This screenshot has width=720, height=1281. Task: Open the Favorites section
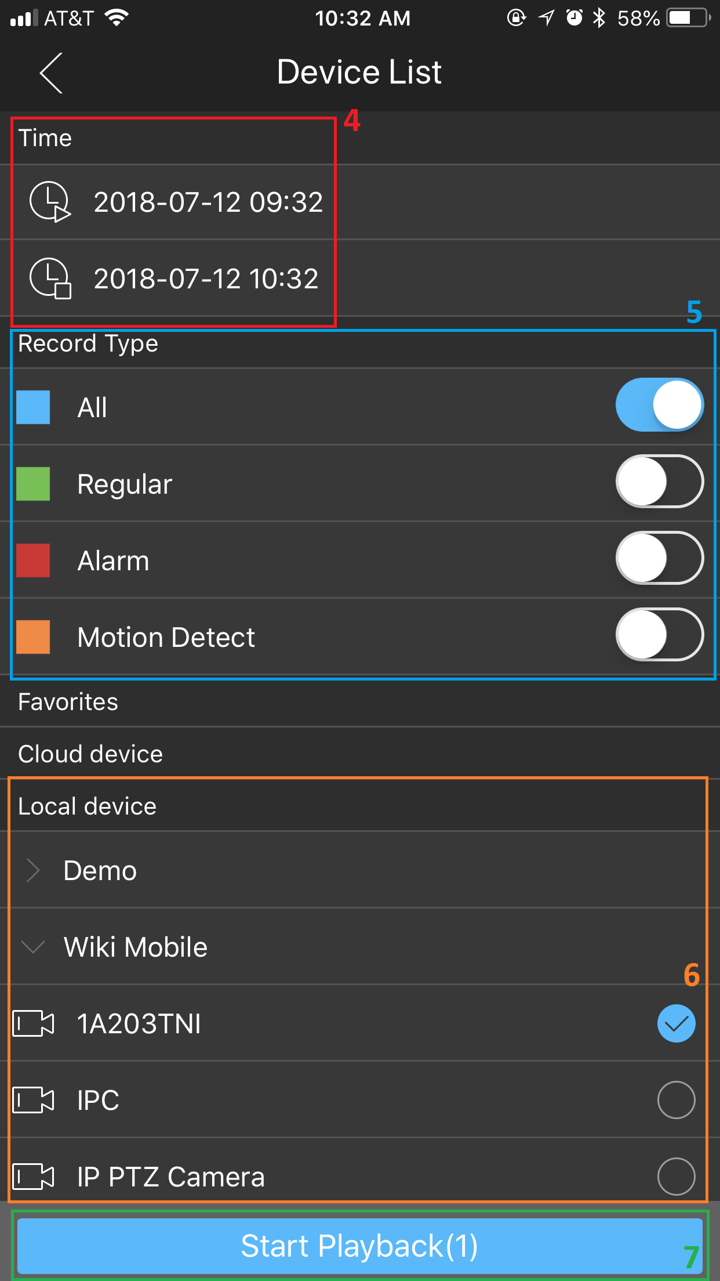(68, 702)
